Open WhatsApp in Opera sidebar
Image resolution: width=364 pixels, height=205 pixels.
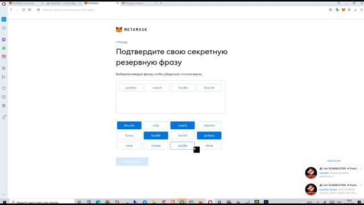[x=4, y=48]
